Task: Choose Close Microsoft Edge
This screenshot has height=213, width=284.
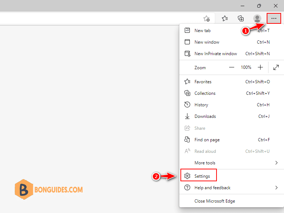Action: coord(231,201)
